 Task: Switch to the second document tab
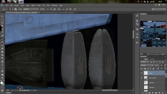tap(58, 13)
